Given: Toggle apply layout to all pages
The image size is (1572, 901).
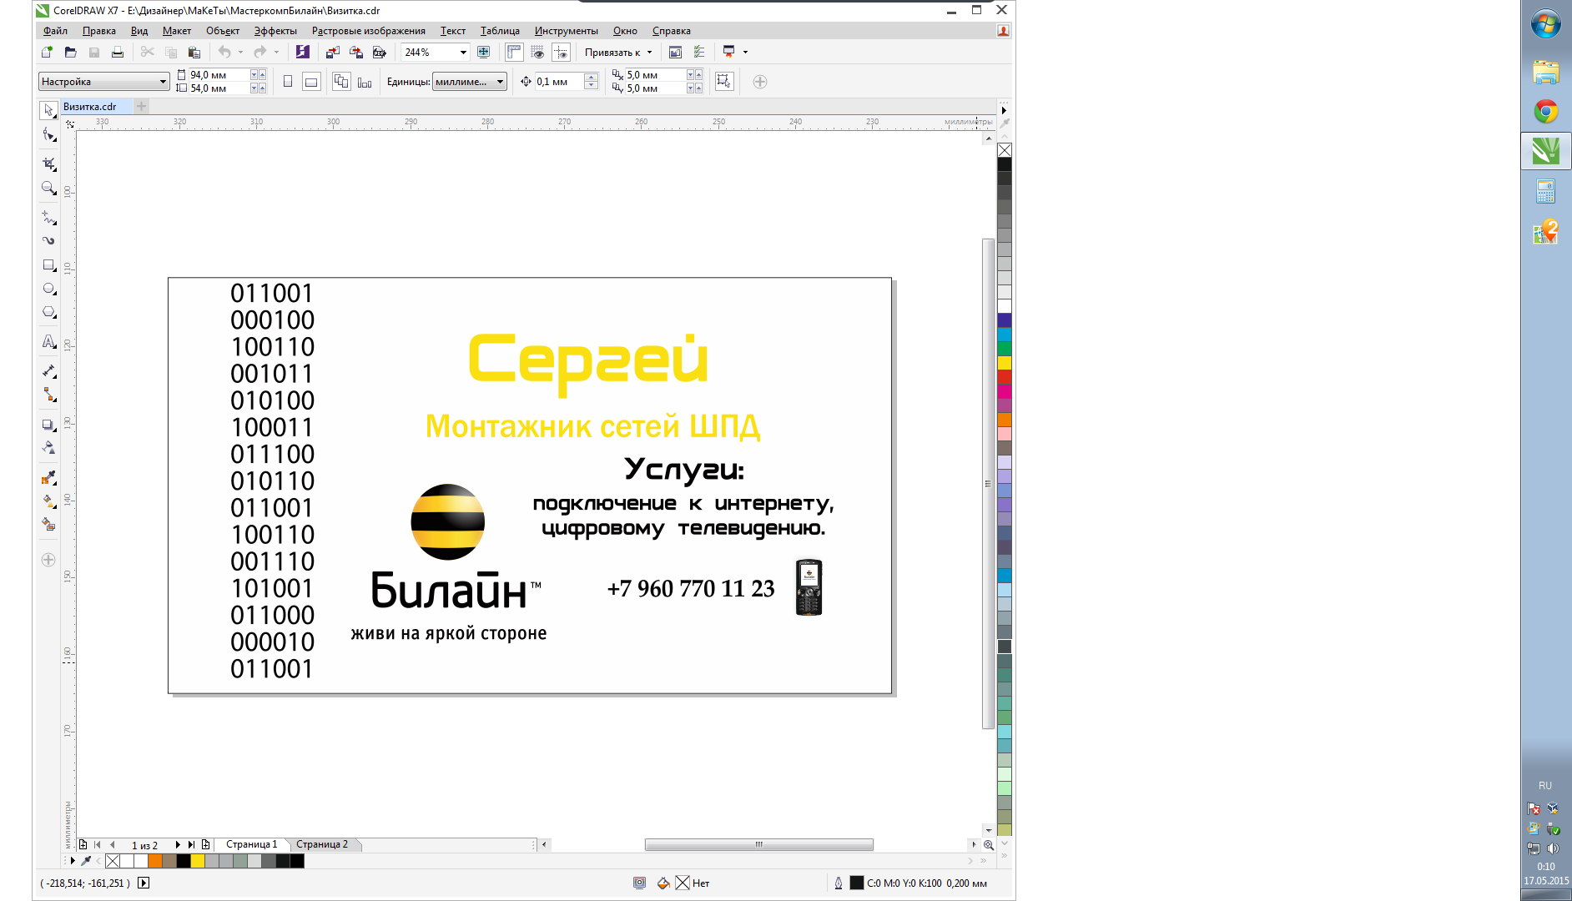Looking at the screenshot, I should 341,82.
